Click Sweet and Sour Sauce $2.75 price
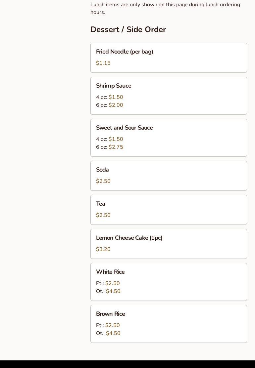Viewport: 255px width, 368px height. tap(116, 147)
